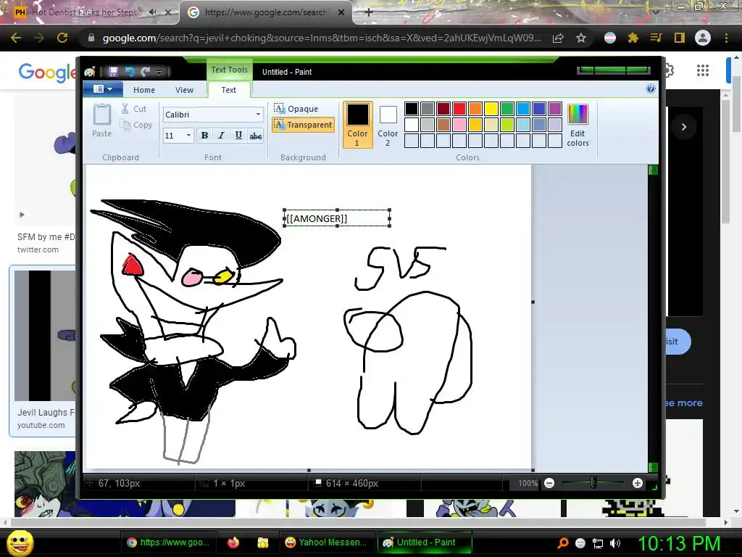Click the Paint zoom level slider handle

(593, 483)
